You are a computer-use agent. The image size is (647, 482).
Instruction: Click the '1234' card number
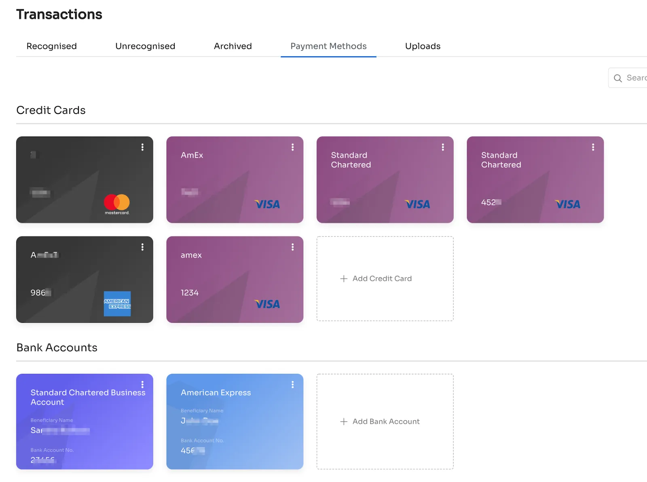pos(190,293)
